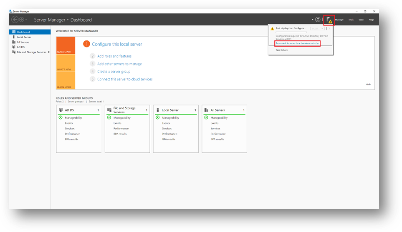Go back using the left arrow button

(15, 20)
